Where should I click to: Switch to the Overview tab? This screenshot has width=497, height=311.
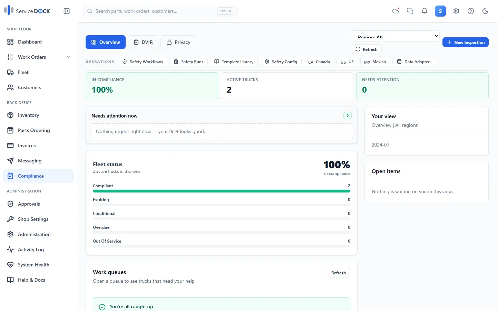coord(106,42)
